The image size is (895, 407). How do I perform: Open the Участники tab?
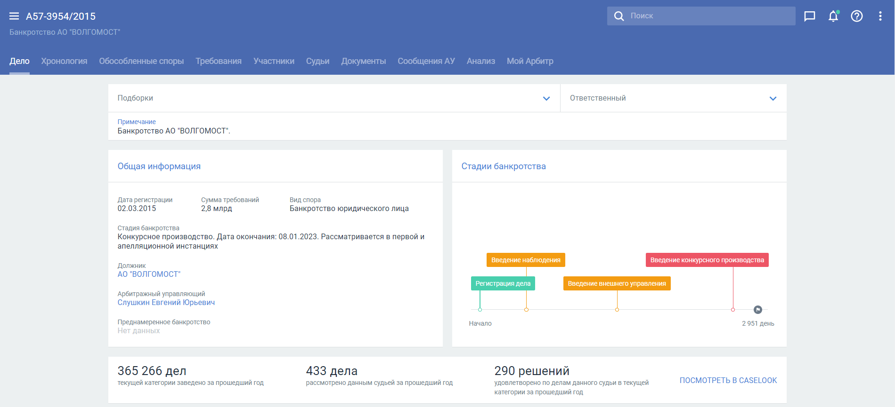click(x=274, y=61)
